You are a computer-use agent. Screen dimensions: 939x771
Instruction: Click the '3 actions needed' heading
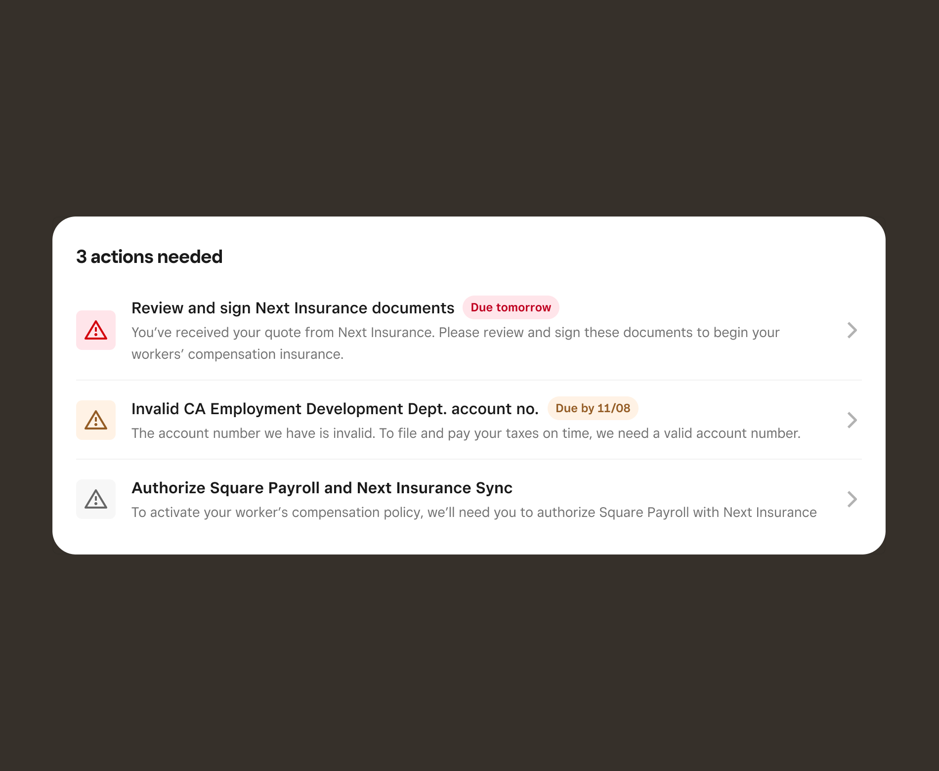(149, 257)
